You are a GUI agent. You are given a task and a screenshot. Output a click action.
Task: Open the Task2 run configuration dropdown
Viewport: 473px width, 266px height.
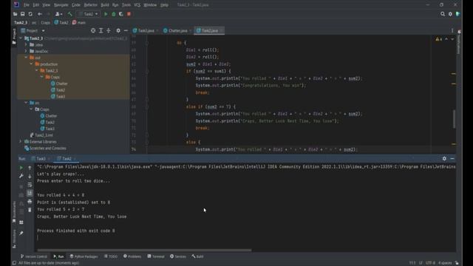click(x=89, y=14)
